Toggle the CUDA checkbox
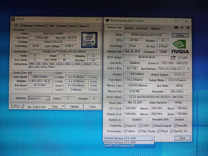The height and width of the screenshot is (156, 208). (x=140, y=126)
